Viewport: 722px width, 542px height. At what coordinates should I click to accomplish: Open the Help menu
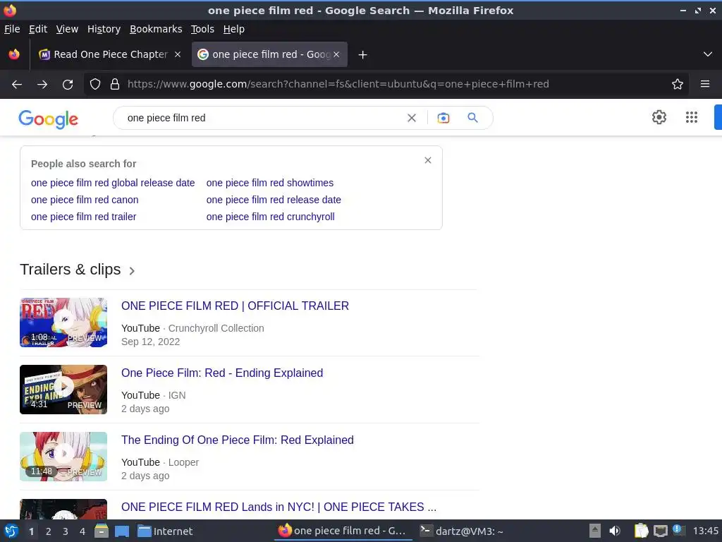point(234,29)
